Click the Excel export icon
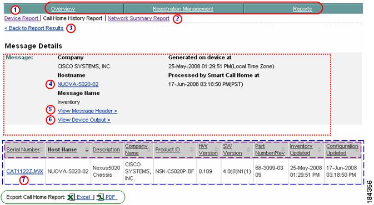This screenshot has height=205, width=374. point(71,197)
